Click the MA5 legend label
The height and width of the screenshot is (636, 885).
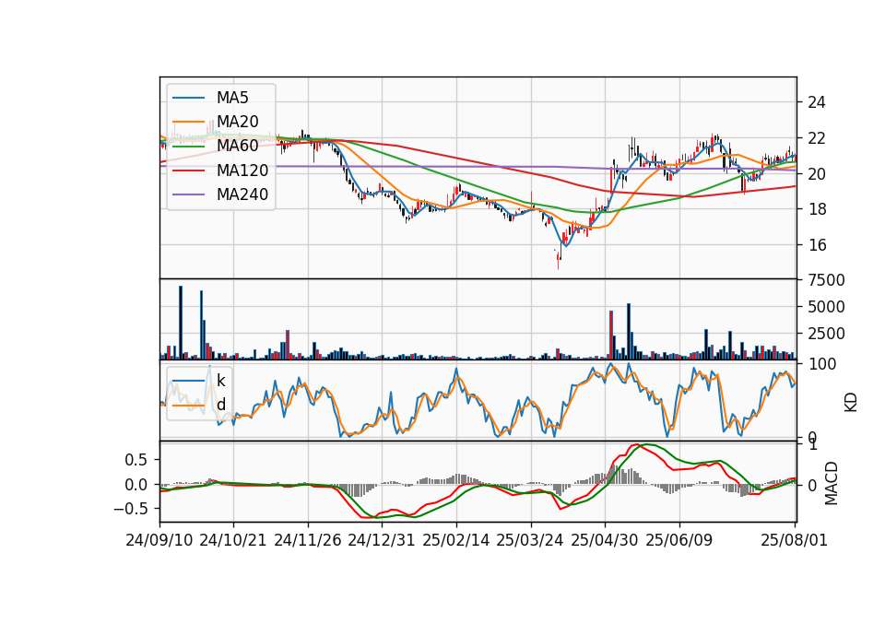click(232, 98)
